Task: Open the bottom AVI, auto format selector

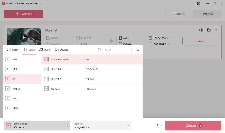Action: click(x=34, y=125)
